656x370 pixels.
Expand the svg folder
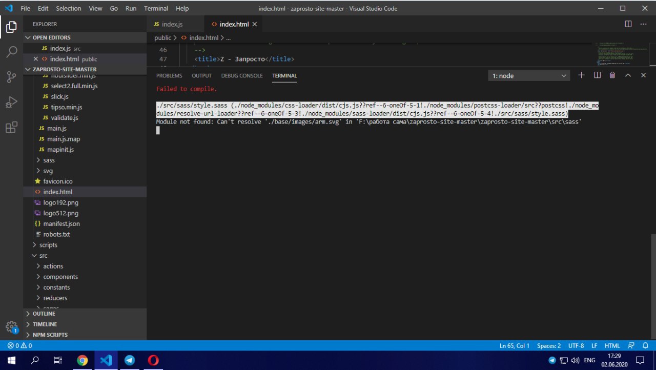pyautogui.click(x=85, y=171)
